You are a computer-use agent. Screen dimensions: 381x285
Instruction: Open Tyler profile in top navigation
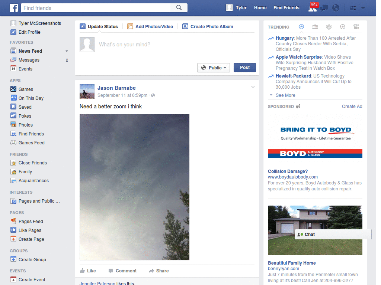236,8
